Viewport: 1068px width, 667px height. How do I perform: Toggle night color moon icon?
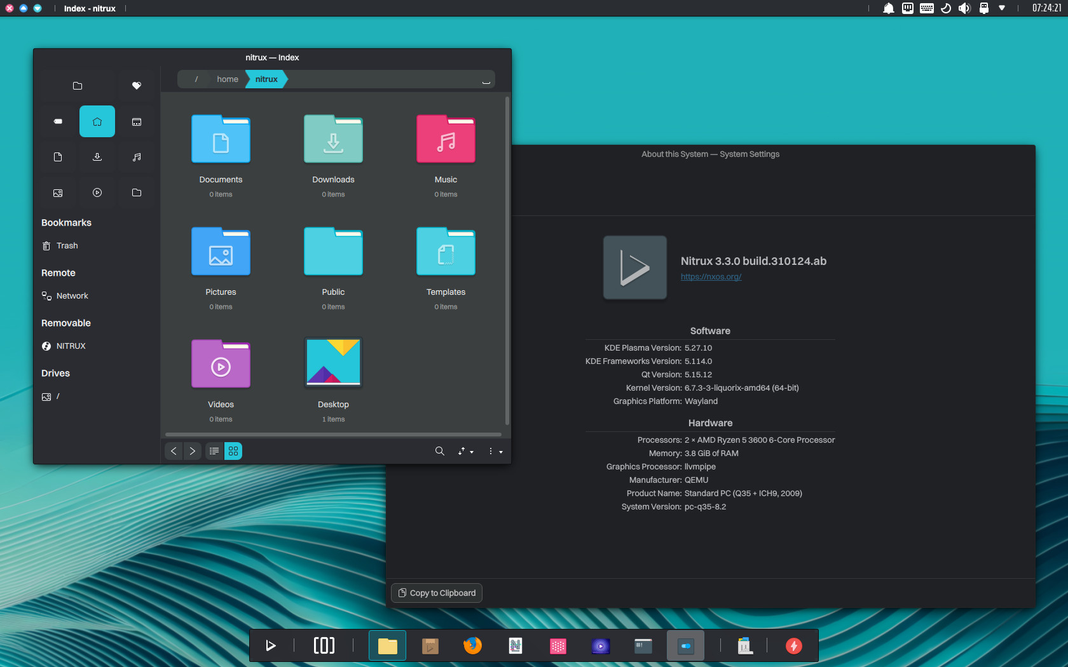946,8
